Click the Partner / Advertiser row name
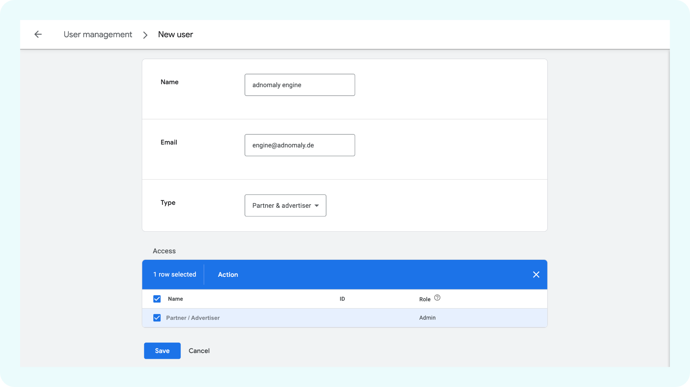690x387 pixels. coord(193,318)
